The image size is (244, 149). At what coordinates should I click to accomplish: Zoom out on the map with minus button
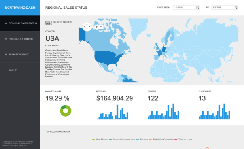[101, 27]
